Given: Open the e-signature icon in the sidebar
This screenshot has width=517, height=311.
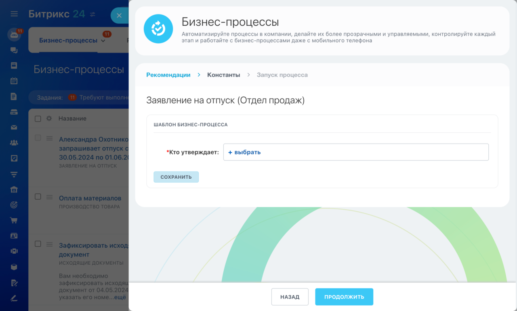Looking at the screenshot, I should click(x=14, y=298).
